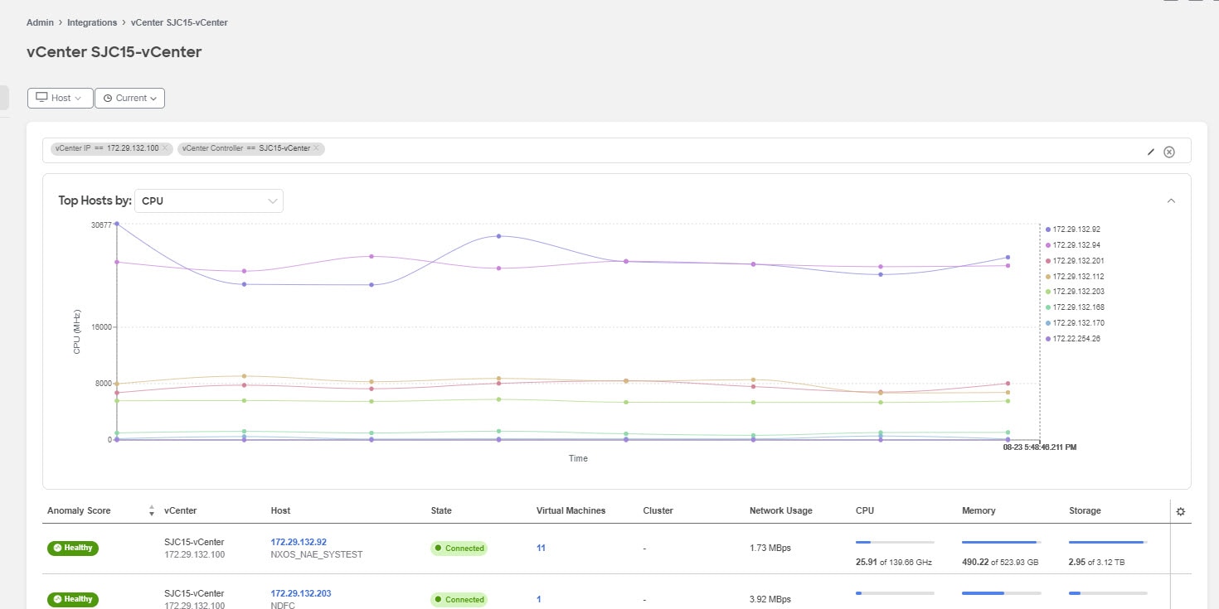Image resolution: width=1219 pixels, height=609 pixels.
Task: Sort by Anomaly Score arrows
Action: (152, 510)
